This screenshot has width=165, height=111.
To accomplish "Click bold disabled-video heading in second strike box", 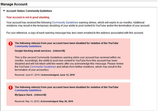I will (67, 89).
